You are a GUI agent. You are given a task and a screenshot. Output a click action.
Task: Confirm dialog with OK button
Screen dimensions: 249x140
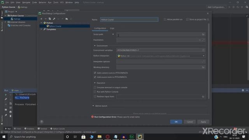(176, 122)
